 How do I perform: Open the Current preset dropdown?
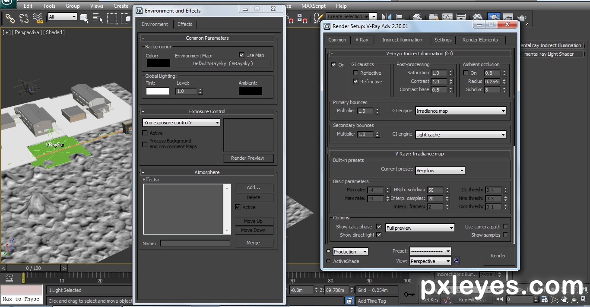[440, 171]
